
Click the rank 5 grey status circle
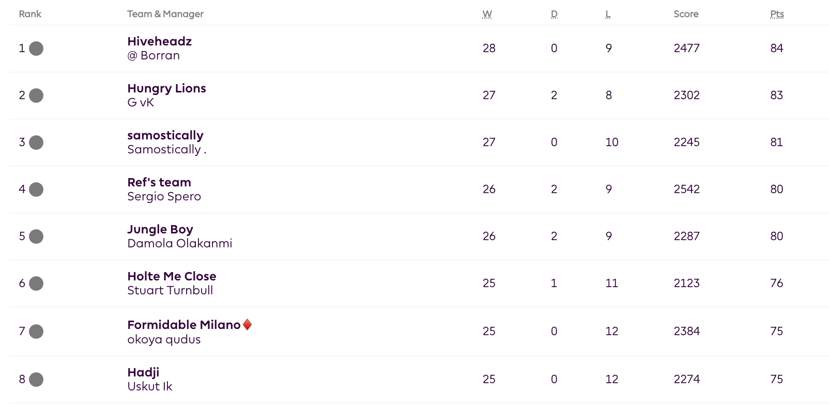pyautogui.click(x=36, y=237)
